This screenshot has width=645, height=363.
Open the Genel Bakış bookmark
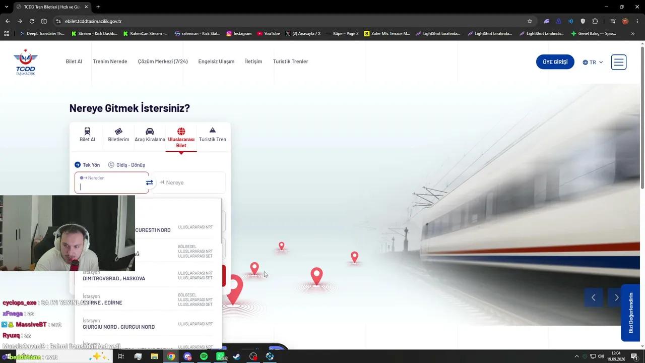pyautogui.click(x=593, y=34)
